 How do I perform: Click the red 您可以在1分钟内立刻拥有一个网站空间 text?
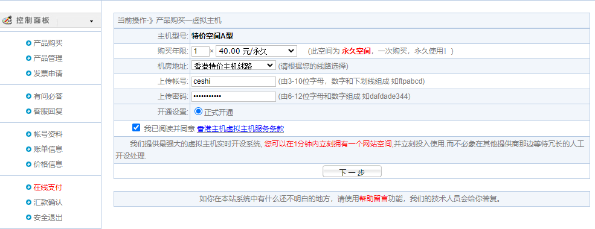click(328, 144)
